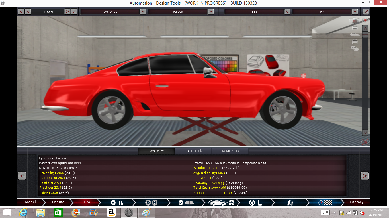Switch to the Test Track tab
Viewport: 389px width, 218px height.
(x=194, y=151)
